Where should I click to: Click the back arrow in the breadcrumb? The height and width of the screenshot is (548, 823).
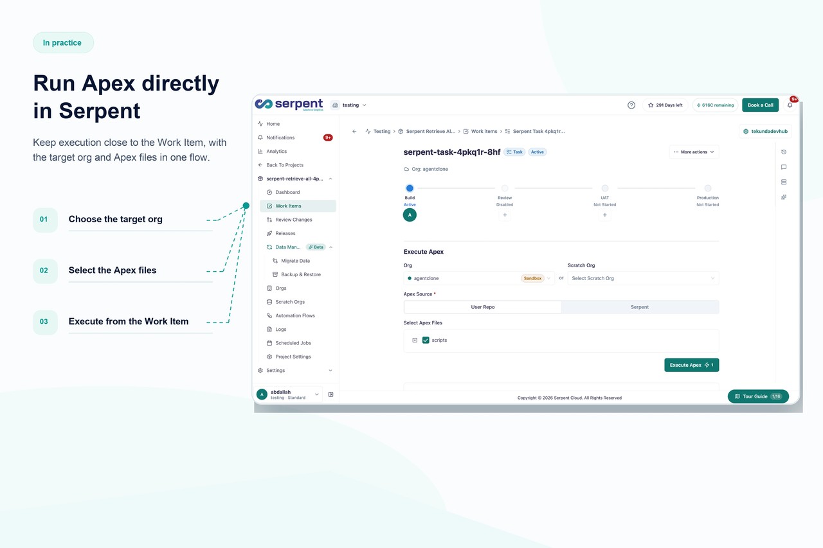point(354,131)
